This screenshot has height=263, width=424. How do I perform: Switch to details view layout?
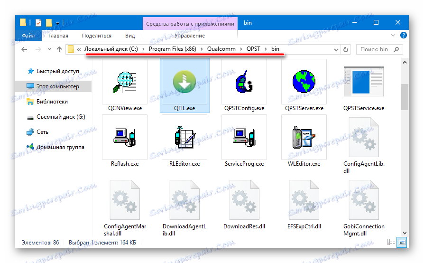click(391, 242)
